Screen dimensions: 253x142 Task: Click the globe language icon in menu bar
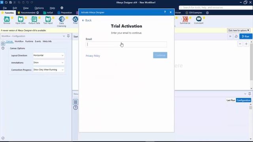point(62,8)
